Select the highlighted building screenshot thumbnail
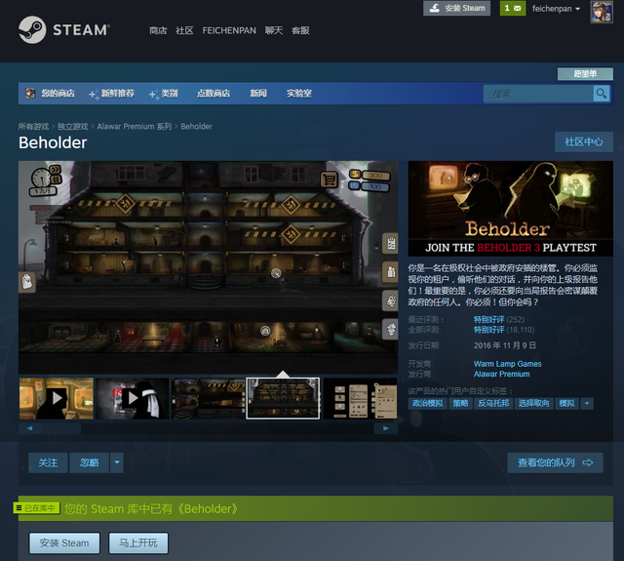624x561 pixels. [283, 398]
